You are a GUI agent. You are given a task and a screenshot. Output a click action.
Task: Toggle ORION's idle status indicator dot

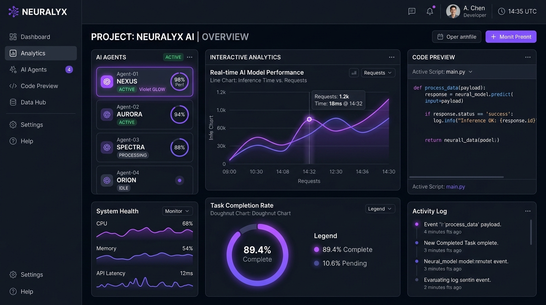[x=179, y=180]
